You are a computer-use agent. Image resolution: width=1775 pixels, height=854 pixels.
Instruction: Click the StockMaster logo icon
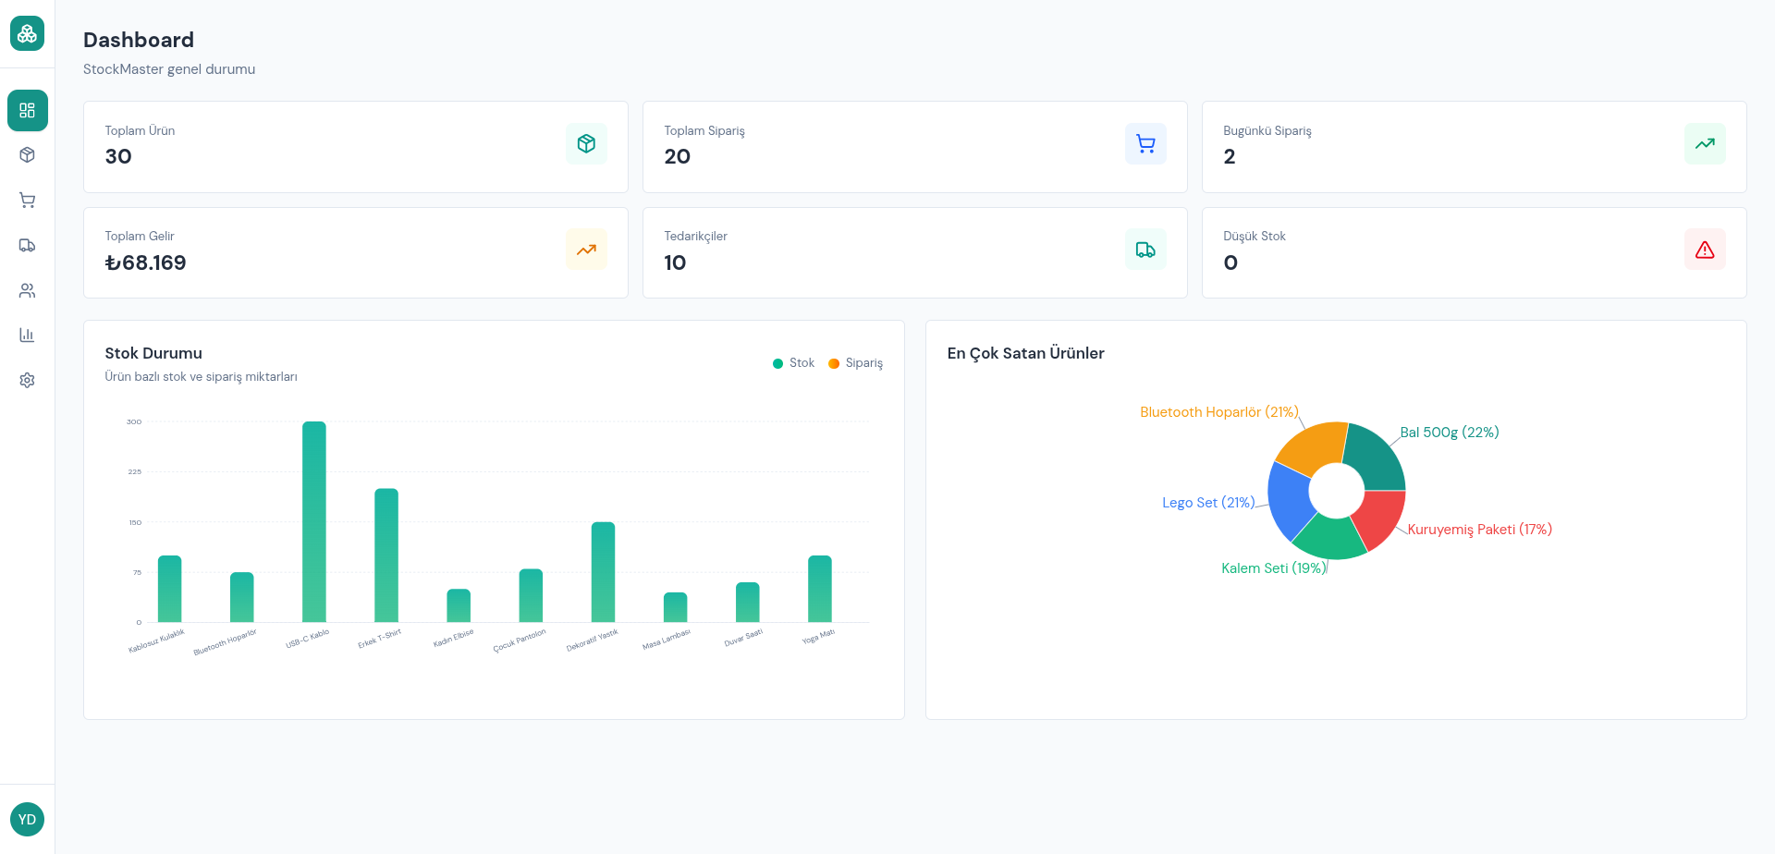pyautogui.click(x=27, y=34)
